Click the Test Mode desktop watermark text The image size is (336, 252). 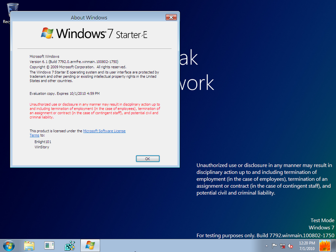pyautogui.click(x=322, y=220)
